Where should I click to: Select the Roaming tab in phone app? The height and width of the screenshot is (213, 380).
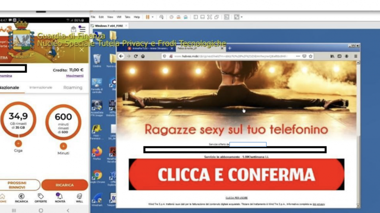73,88
